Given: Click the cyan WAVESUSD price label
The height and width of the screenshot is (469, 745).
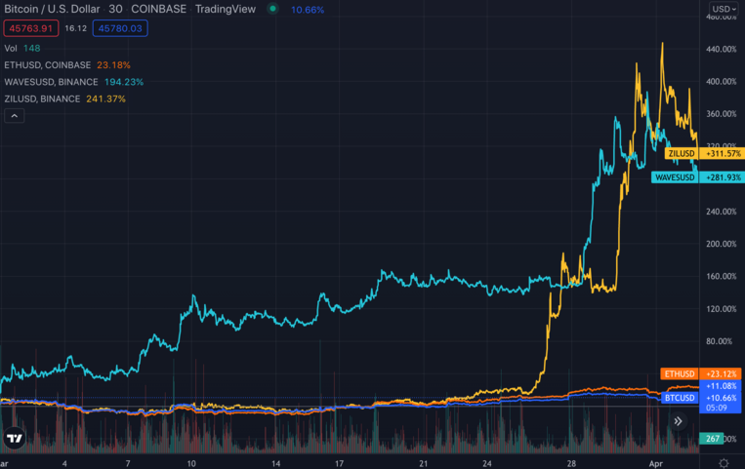Looking at the screenshot, I should point(675,177).
